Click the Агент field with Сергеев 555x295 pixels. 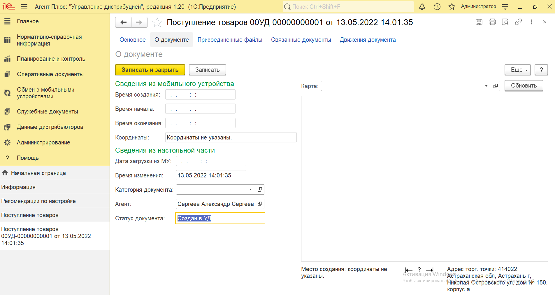pos(216,204)
